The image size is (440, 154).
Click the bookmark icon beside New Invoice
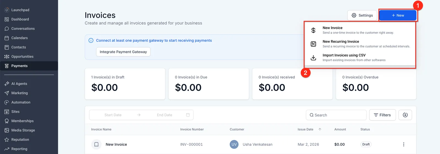click(x=96, y=144)
